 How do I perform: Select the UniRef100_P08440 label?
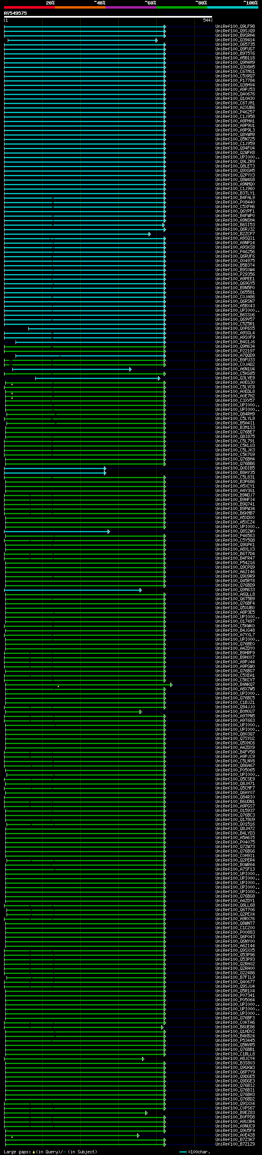click(x=235, y=202)
